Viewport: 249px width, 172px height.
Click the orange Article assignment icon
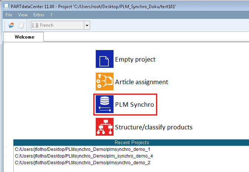pyautogui.click(x=105, y=82)
